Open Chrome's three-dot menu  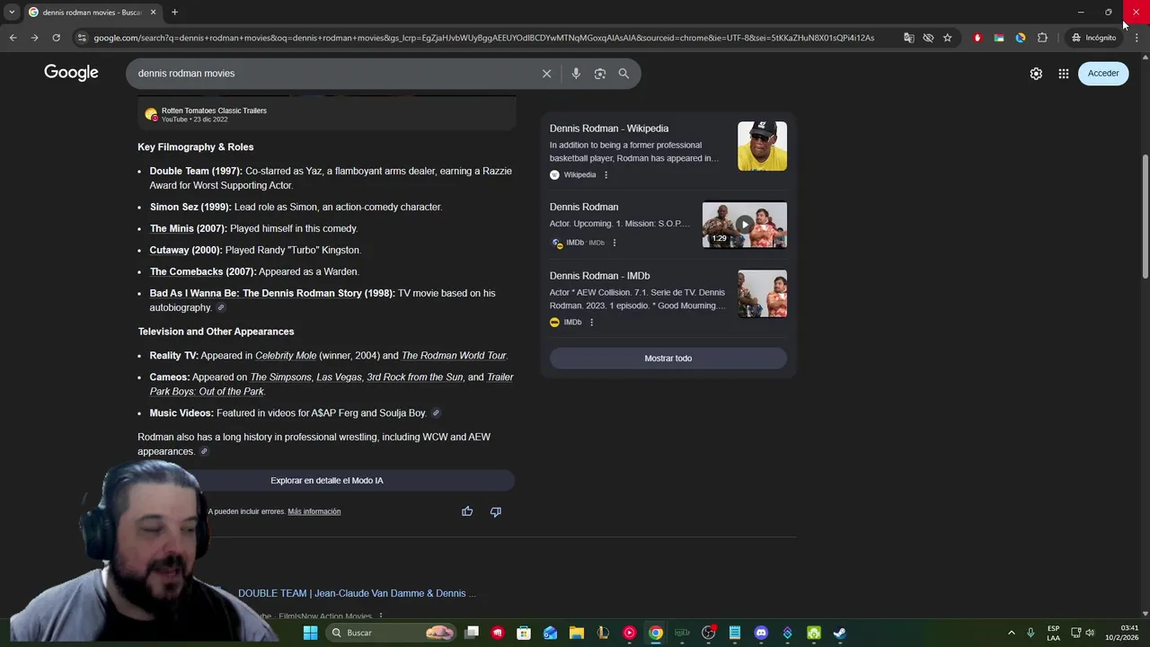1137,38
